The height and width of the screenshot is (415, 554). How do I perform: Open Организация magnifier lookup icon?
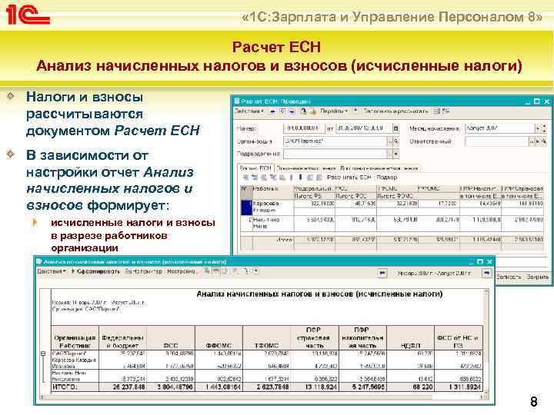point(396,141)
